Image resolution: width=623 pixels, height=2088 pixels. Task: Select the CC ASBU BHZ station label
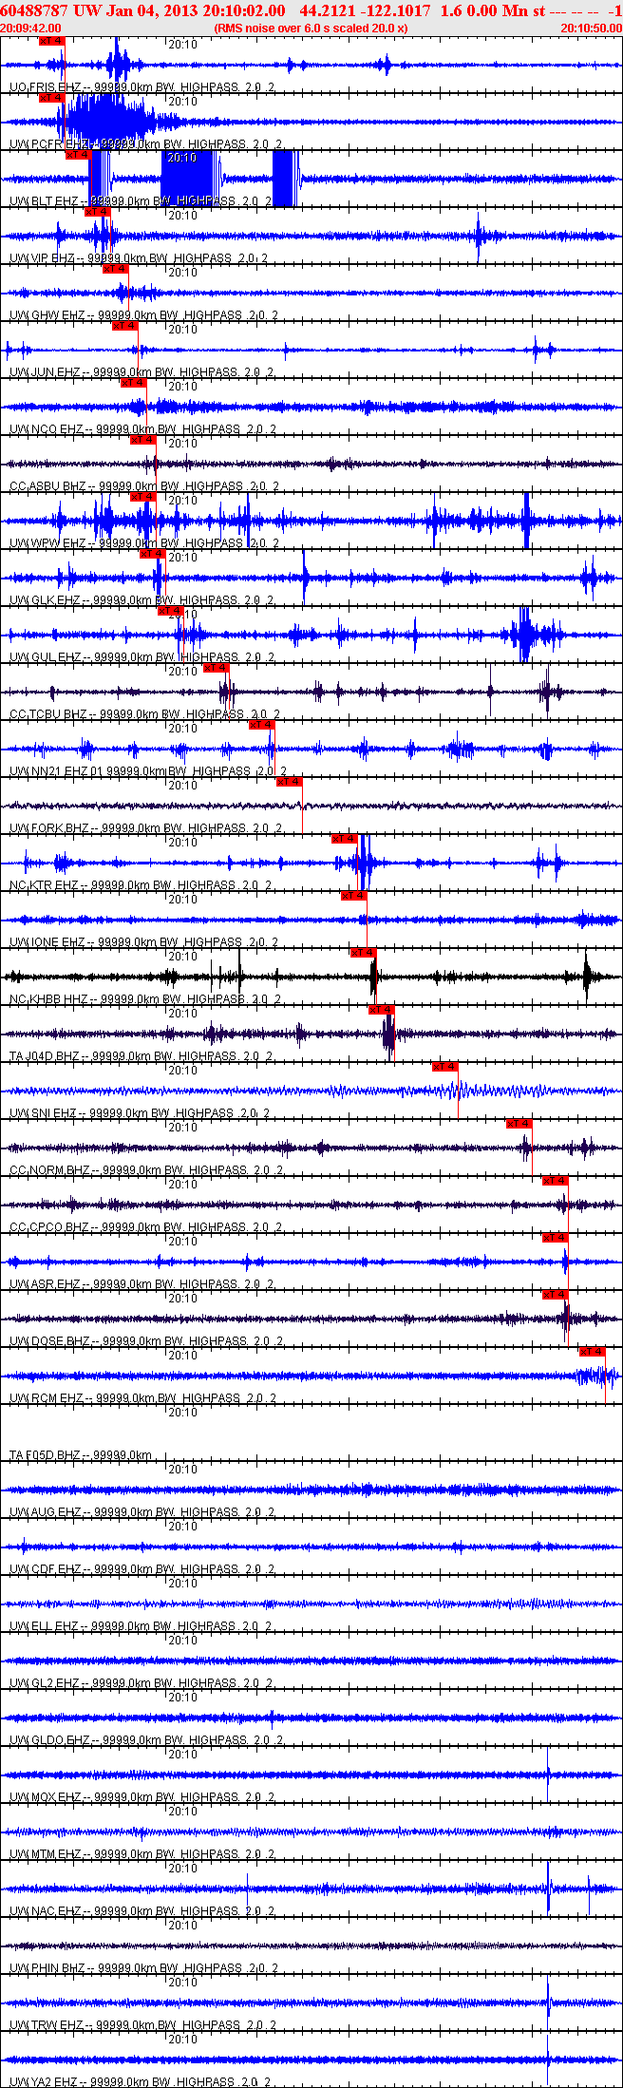48,486
